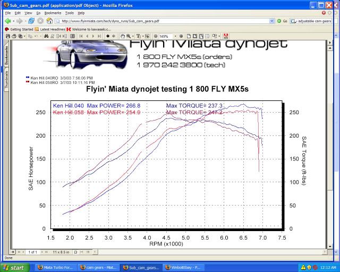The width and height of the screenshot is (340, 272).
Task: Switch to WebotEbay taskbar window
Action: (183, 268)
